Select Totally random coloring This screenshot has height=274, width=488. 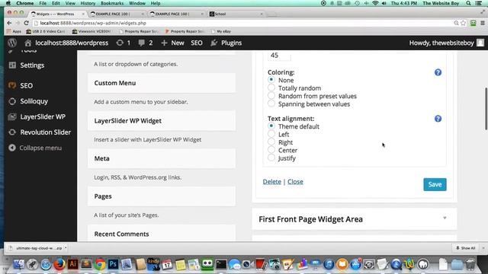(x=271, y=88)
